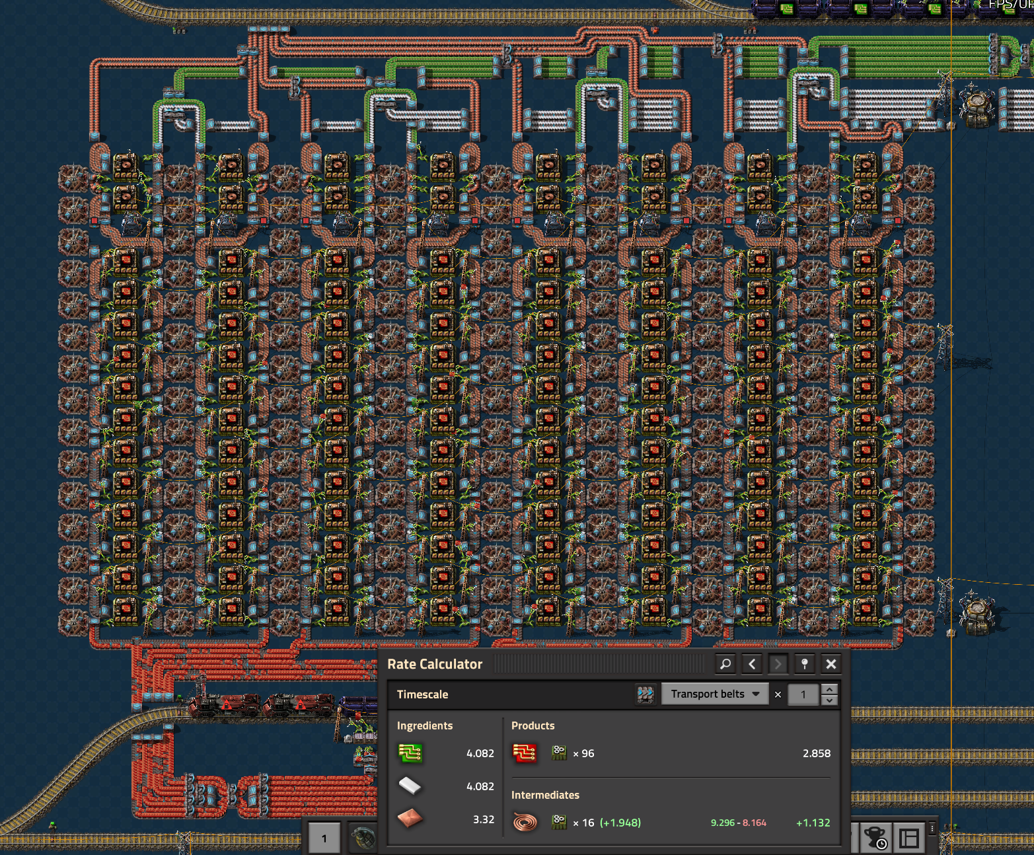Click the Intermediates heading
Image resolution: width=1034 pixels, height=855 pixels.
coord(545,795)
